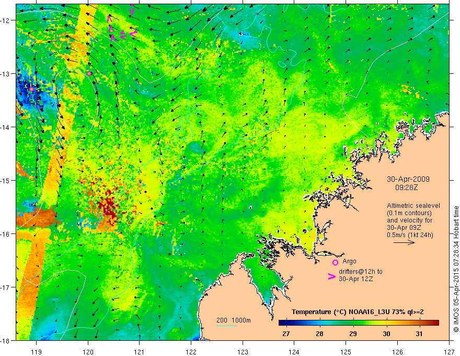The height and width of the screenshot is (356, 460).
Task: Click the Argo float marker in the cold blue patch
Action: 32,89
